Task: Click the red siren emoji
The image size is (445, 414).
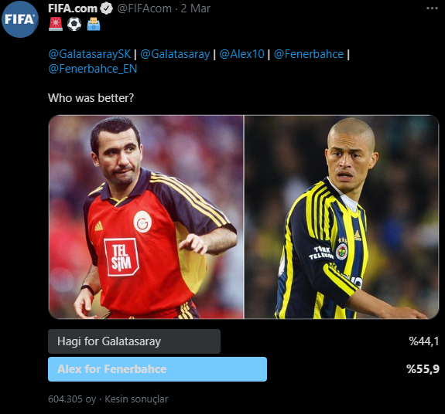Action: click(56, 25)
